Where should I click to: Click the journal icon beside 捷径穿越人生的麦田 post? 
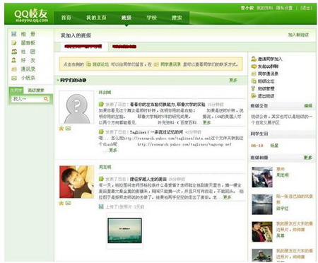click(x=101, y=179)
